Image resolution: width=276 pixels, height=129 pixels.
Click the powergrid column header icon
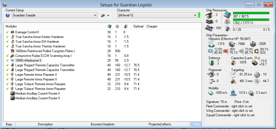pyautogui.click(x=117, y=26)
